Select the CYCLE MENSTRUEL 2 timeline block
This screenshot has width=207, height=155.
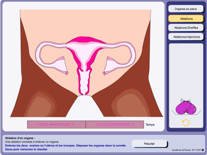(x=115, y=124)
